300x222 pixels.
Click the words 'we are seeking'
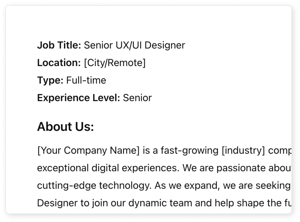[257, 186]
